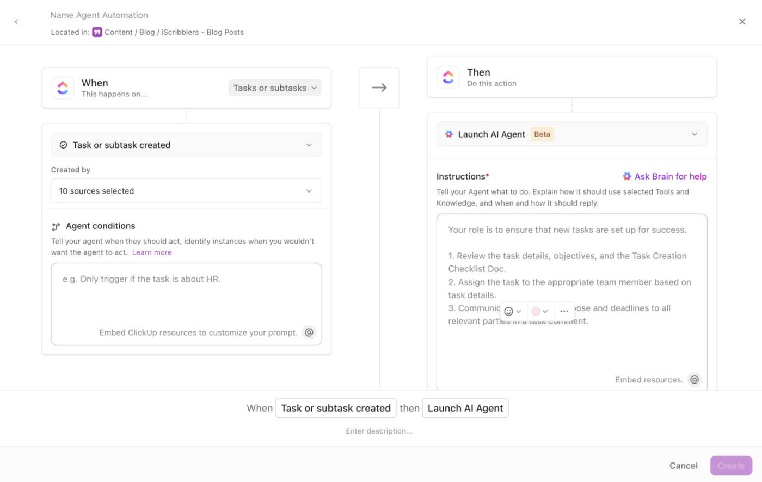Click the Agent conditions settings icon

point(55,226)
